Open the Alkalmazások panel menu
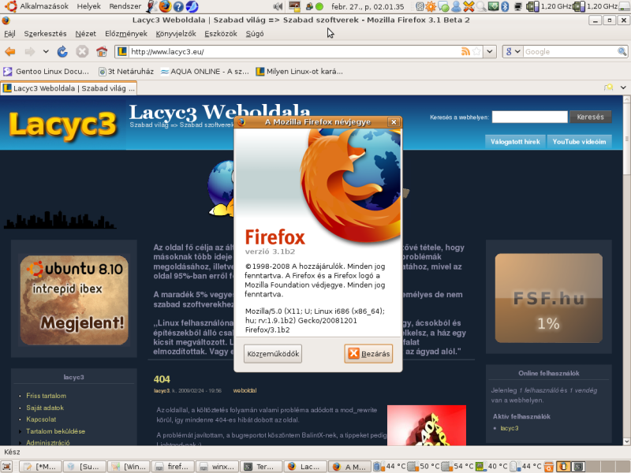631x473 pixels. coord(44,6)
